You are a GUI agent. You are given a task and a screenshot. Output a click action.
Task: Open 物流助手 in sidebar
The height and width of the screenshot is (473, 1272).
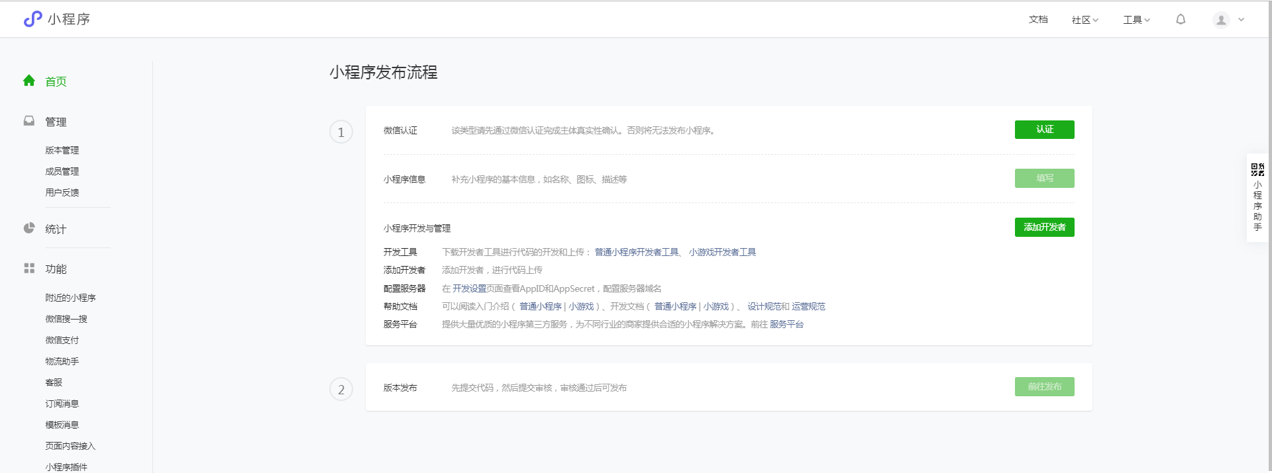tap(62, 361)
